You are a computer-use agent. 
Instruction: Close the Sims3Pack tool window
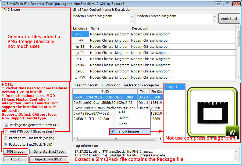pos(236,4)
